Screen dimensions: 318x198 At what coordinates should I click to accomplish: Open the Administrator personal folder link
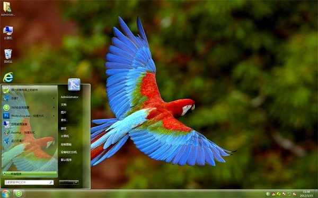coord(69,97)
